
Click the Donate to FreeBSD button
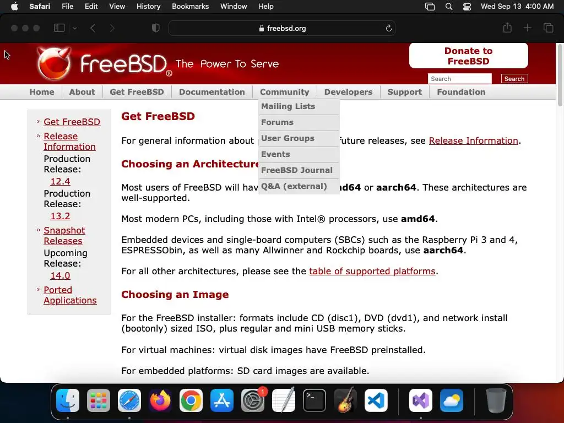[468, 56]
